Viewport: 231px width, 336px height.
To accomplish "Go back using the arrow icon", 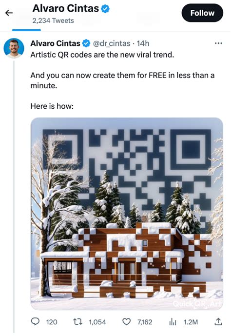I will coord(9,13).
